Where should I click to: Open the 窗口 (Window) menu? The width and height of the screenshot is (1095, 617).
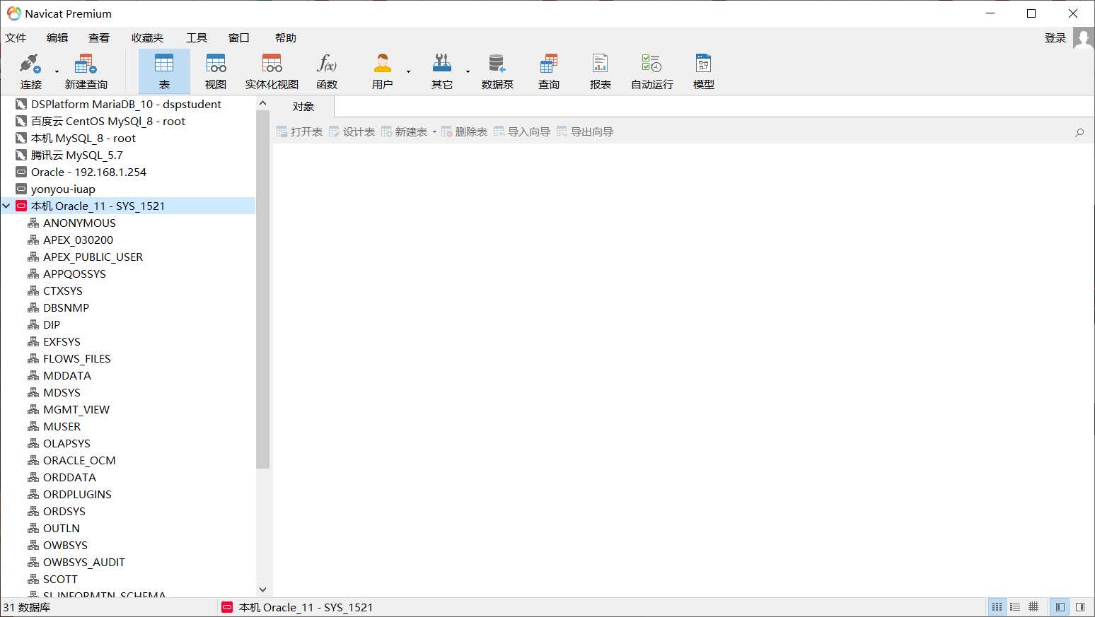point(239,37)
